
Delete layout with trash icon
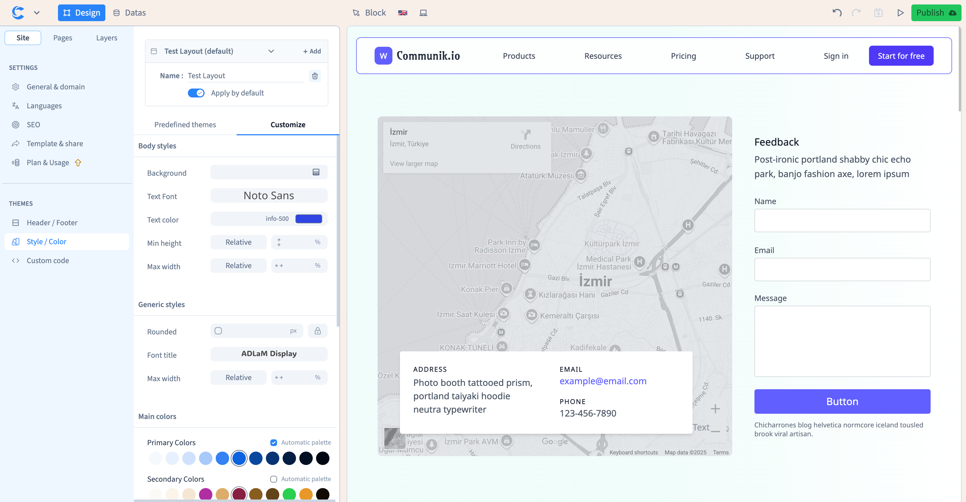(x=315, y=76)
